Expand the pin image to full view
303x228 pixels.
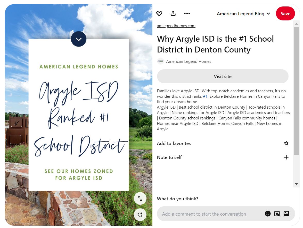pos(140,199)
